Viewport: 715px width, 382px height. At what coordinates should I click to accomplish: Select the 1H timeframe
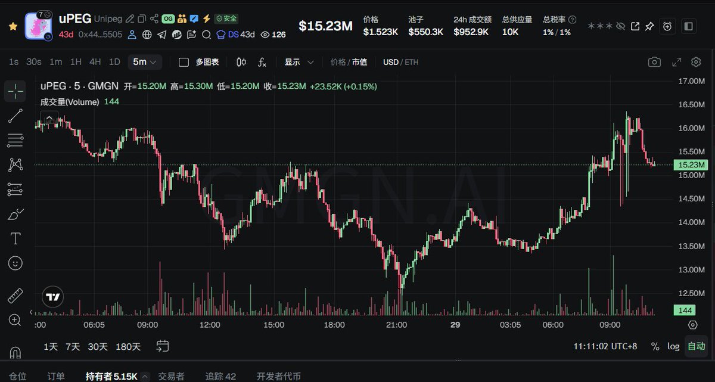pyautogui.click(x=76, y=62)
